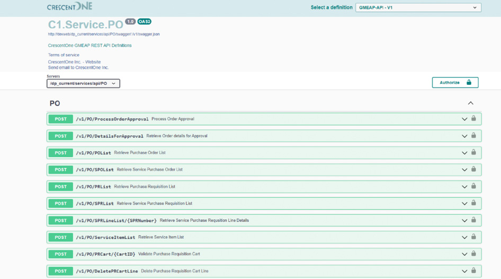Expand the PRList endpoint chevron
501x279 pixels.
464,187
